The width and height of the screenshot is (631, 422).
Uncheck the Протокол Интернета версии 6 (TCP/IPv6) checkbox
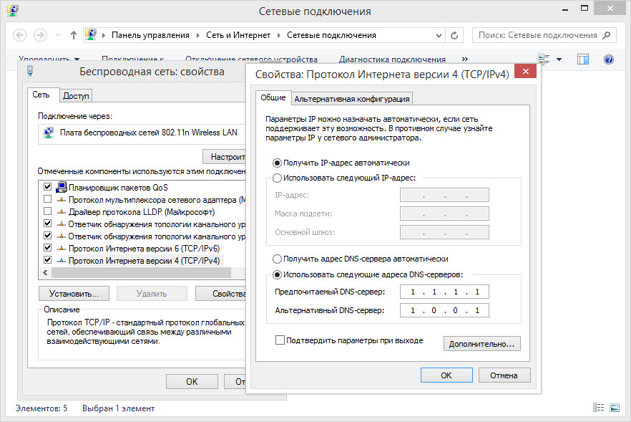(47, 247)
